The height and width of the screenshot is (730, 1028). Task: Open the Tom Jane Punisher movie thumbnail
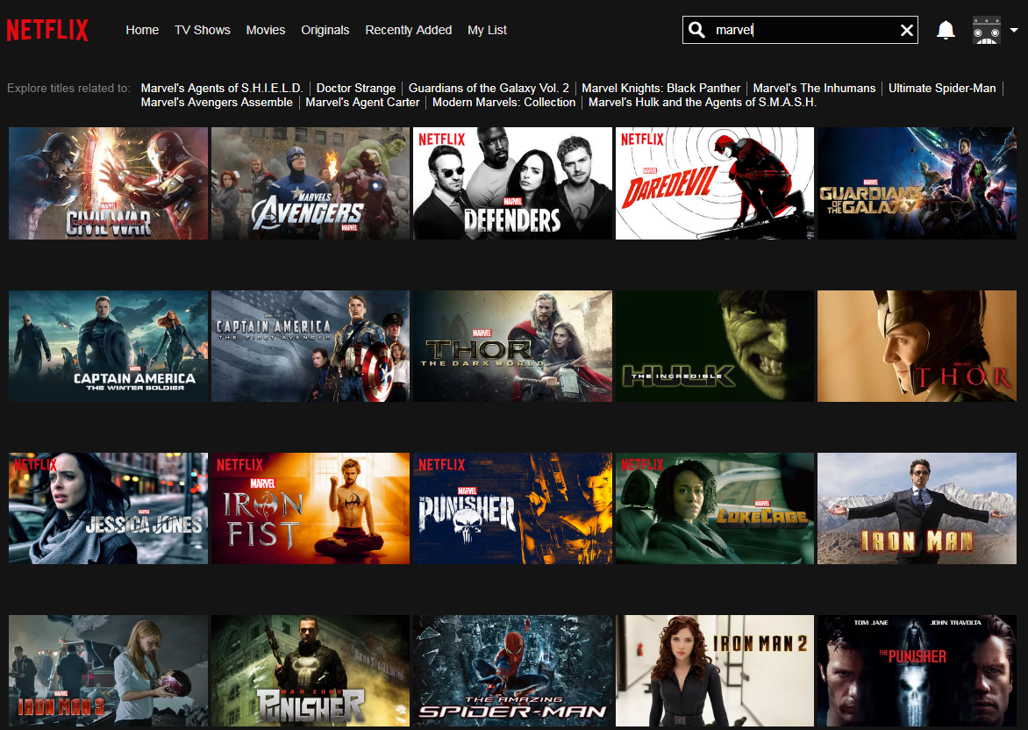point(917,670)
